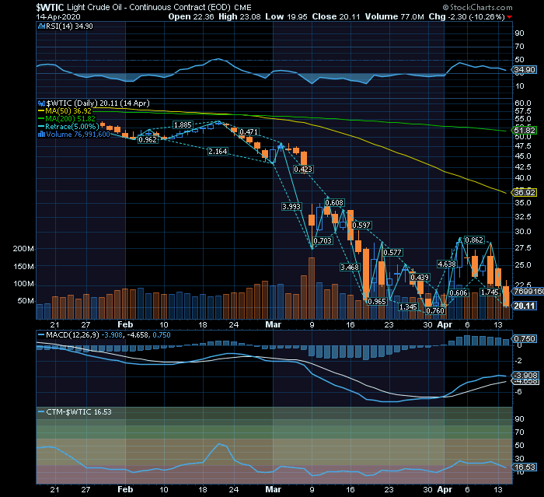The image size is (544, 497).
Task: Click the CTM-$WTIC 16.53 legend label
Action: pos(78,412)
